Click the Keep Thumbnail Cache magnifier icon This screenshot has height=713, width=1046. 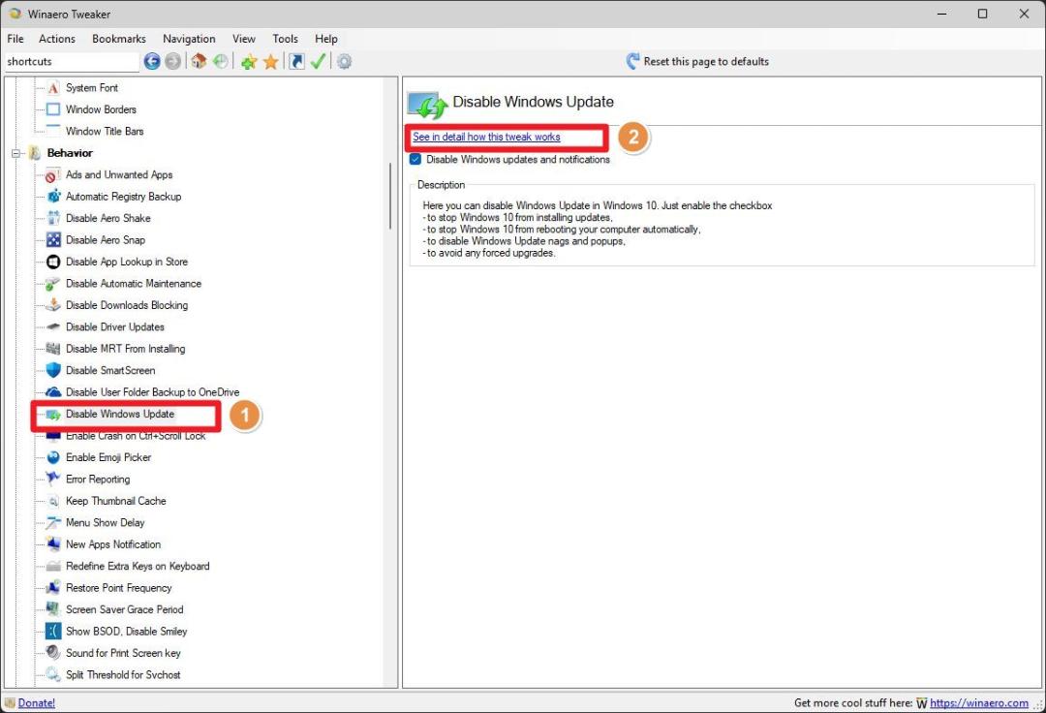tap(53, 501)
